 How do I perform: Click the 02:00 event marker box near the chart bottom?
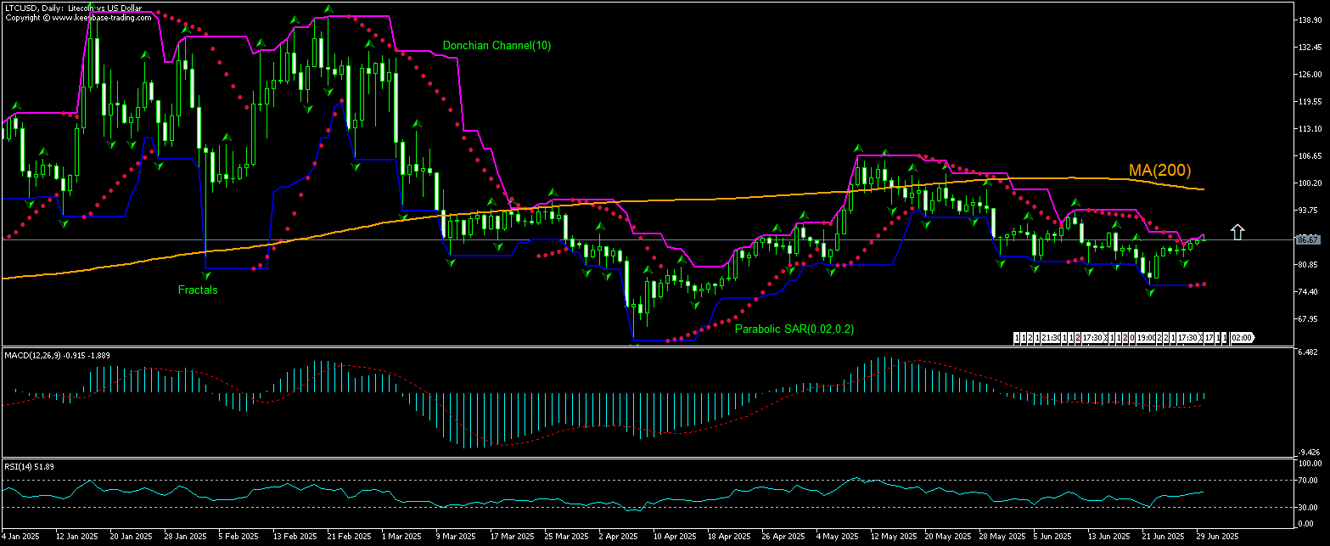[x=1240, y=337]
